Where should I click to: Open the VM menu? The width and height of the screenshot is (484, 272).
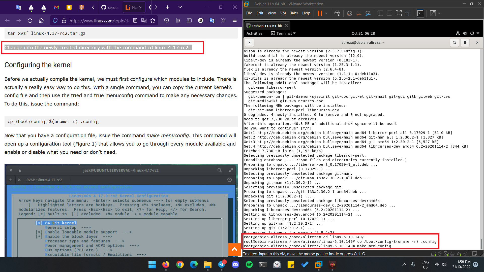click(283, 13)
